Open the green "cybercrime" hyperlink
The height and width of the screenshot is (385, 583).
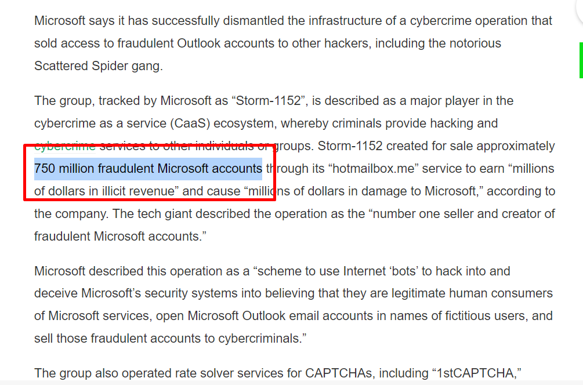pyautogui.click(x=64, y=146)
